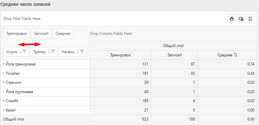Screen dimensions: 259x125
Task: Click grand total Тренировок value 623
Action: [x=145, y=119]
